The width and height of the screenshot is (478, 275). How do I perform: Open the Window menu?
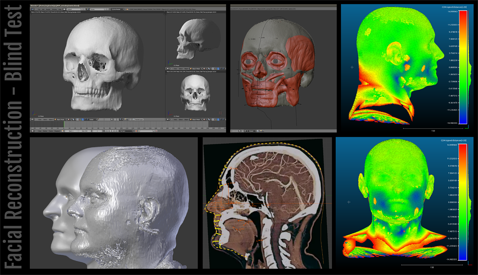(54, 9)
